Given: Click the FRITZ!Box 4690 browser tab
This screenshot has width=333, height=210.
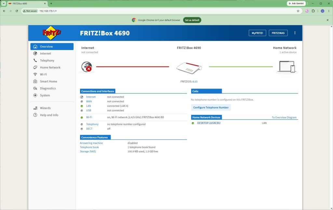Looking at the screenshot, I should (27, 4).
